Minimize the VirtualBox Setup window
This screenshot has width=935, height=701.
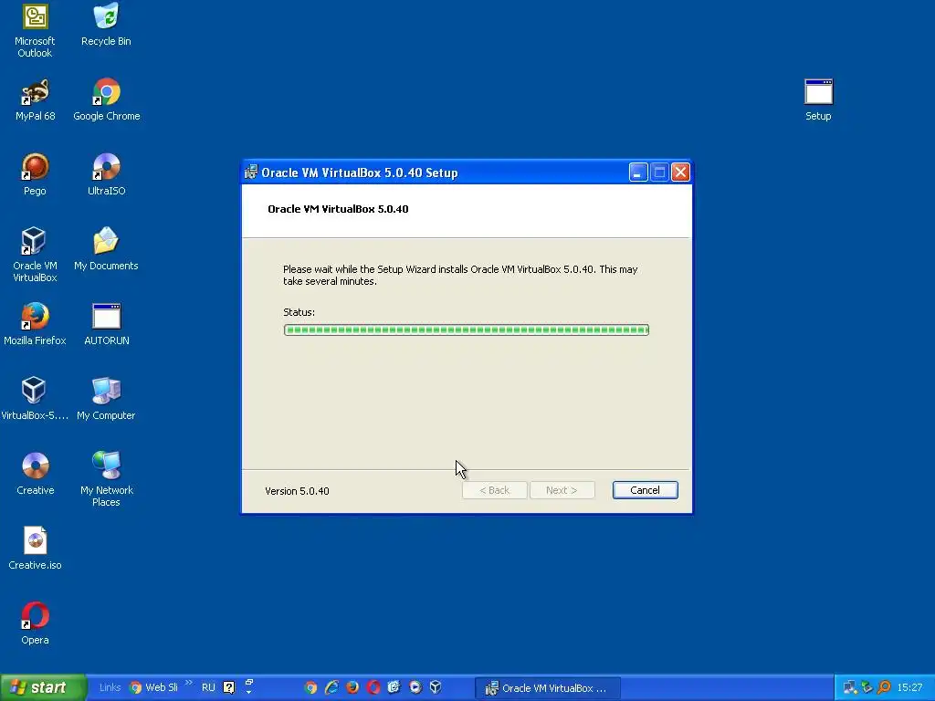coord(638,173)
